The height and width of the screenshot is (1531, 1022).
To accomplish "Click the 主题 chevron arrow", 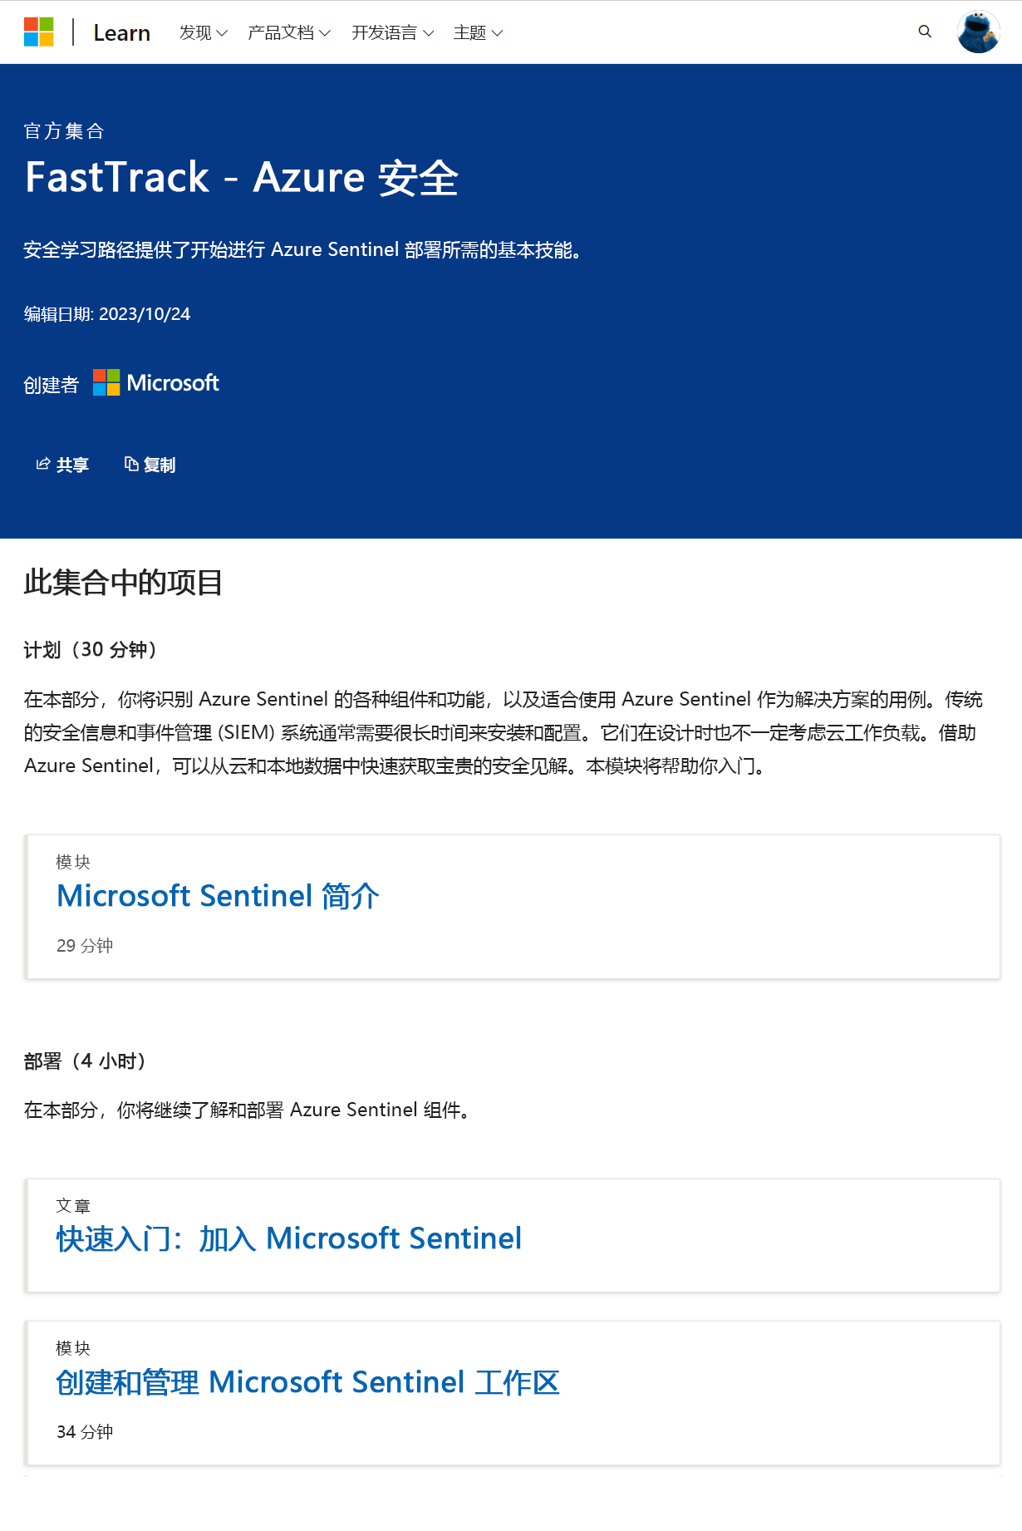I will pos(497,33).
